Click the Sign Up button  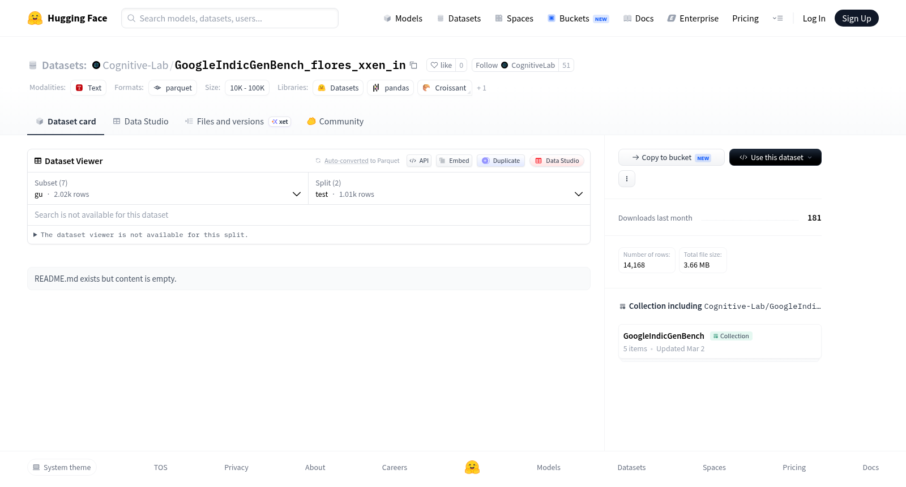pos(856,18)
